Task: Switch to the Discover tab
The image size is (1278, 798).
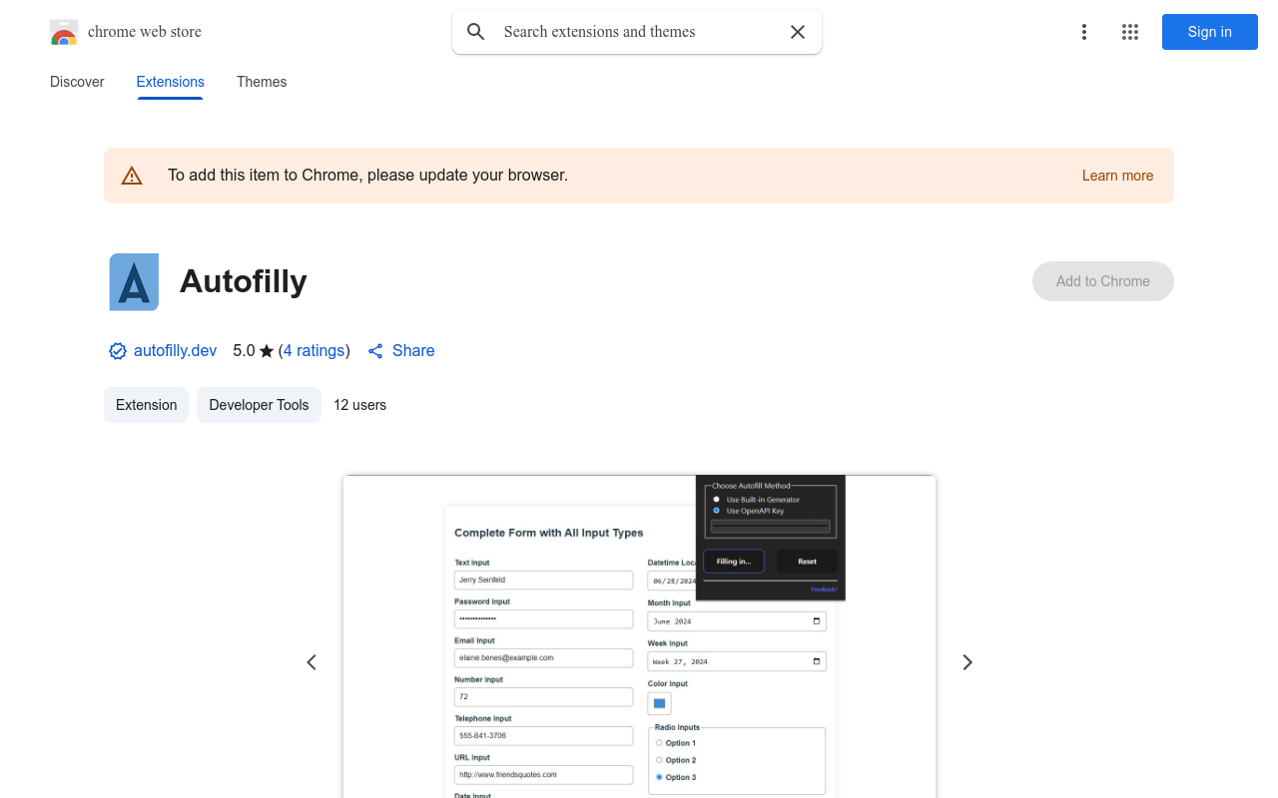Action: click(x=77, y=82)
